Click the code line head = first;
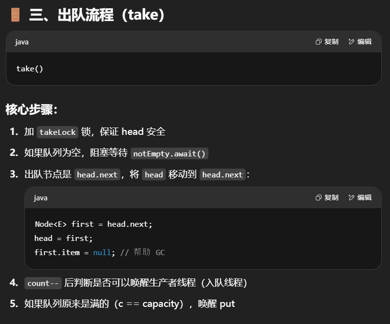 63,238
